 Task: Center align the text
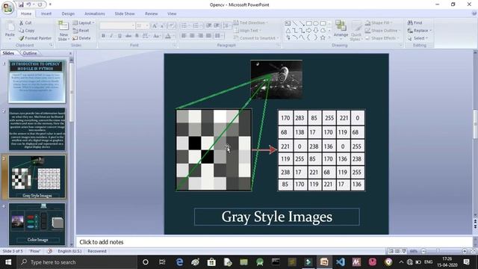(192, 36)
